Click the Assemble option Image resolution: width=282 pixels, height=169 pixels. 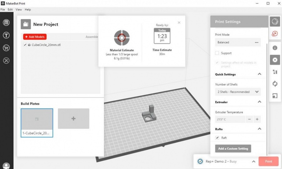point(92,37)
